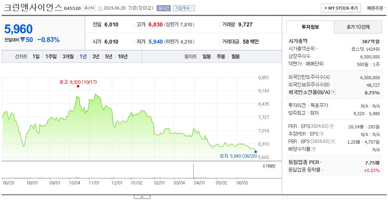
Task: Show the 일봉 daily candle chart
Action: click(206, 56)
